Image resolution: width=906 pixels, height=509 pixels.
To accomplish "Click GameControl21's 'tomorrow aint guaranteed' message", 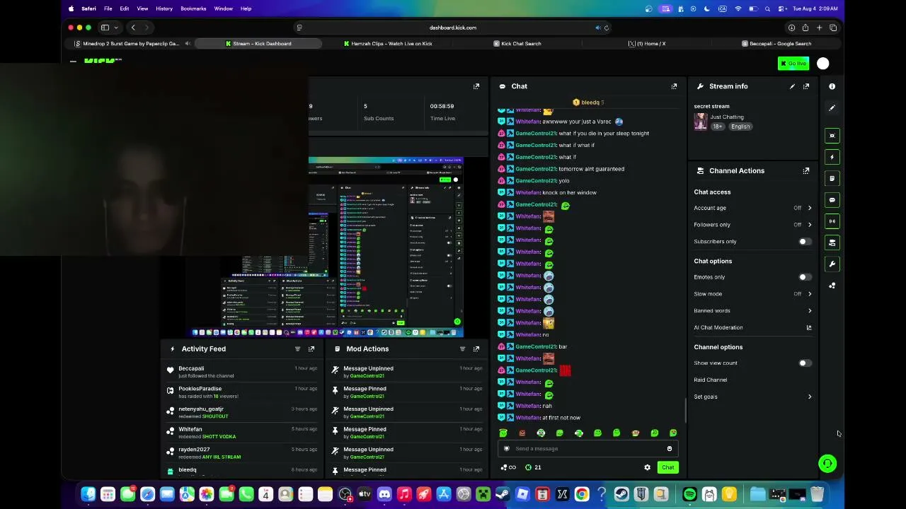I will coord(592,169).
